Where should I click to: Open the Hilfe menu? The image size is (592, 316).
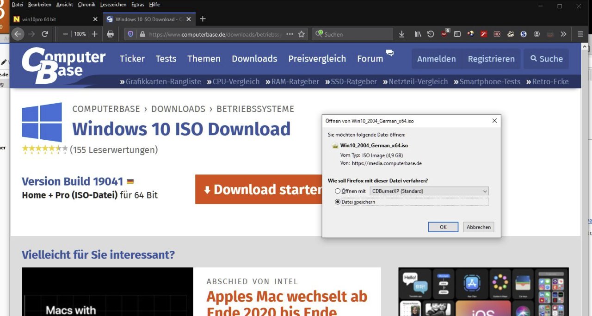point(154,5)
